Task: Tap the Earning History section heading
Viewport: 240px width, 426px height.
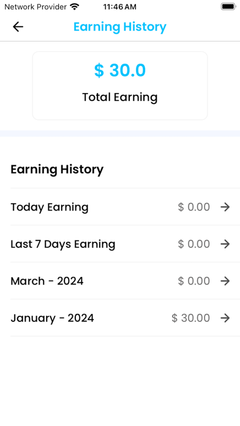Action: [x=57, y=170]
